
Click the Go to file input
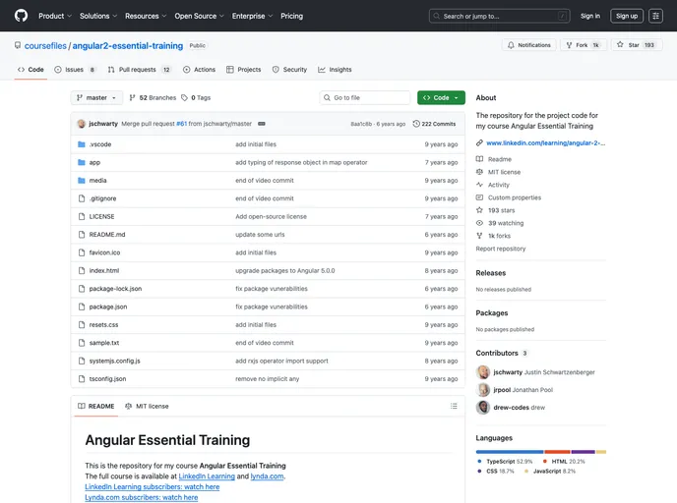[x=365, y=98]
